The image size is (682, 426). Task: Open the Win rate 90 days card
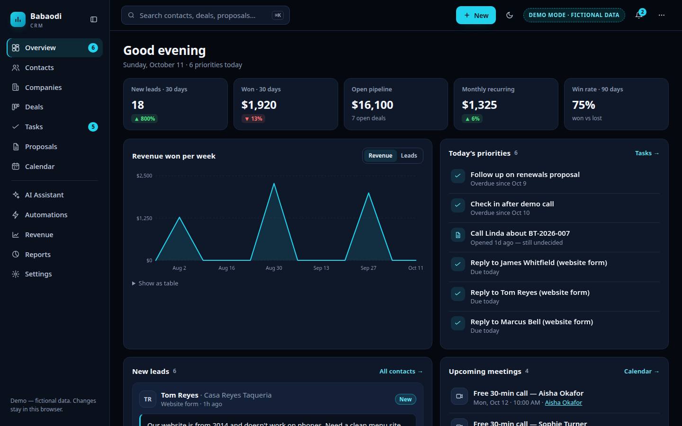click(616, 104)
